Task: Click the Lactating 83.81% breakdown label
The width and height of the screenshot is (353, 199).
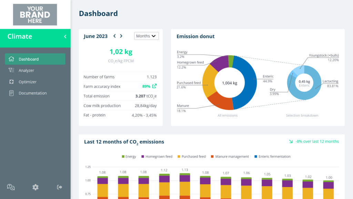Action: (330, 84)
